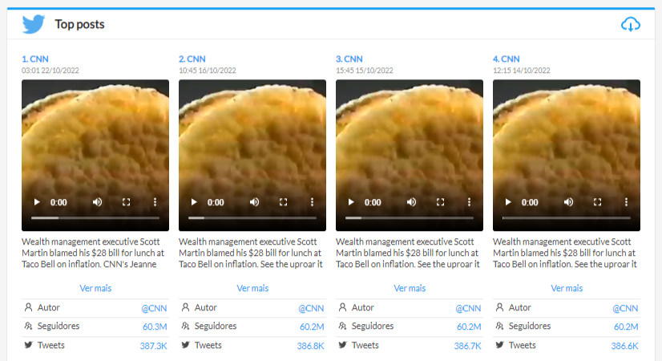Screen dimensions: 662x361
Task: Open more options on first video
Action: click(x=155, y=202)
